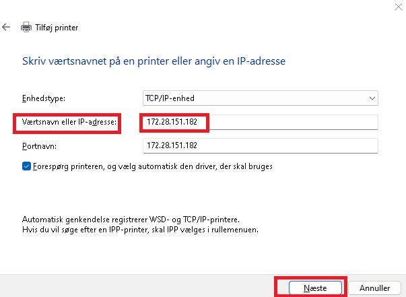
Task: Focus the Værtsnavn eller IP-adresse input field
Action: click(259, 122)
